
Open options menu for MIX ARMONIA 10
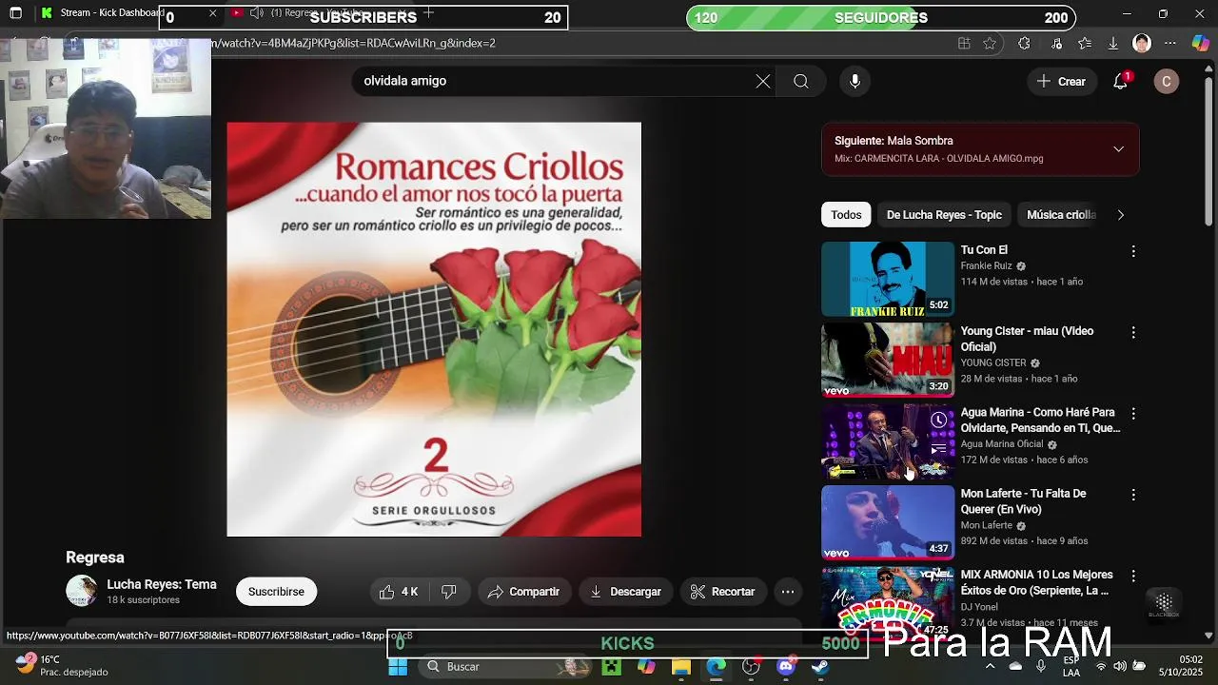(1132, 577)
